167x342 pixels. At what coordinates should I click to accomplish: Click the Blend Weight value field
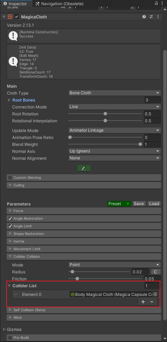(x=152, y=144)
